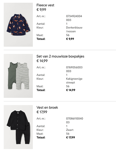
Task: Click the Set van 2 mouwloze boxpakjes title
Action: (x=60, y=56)
